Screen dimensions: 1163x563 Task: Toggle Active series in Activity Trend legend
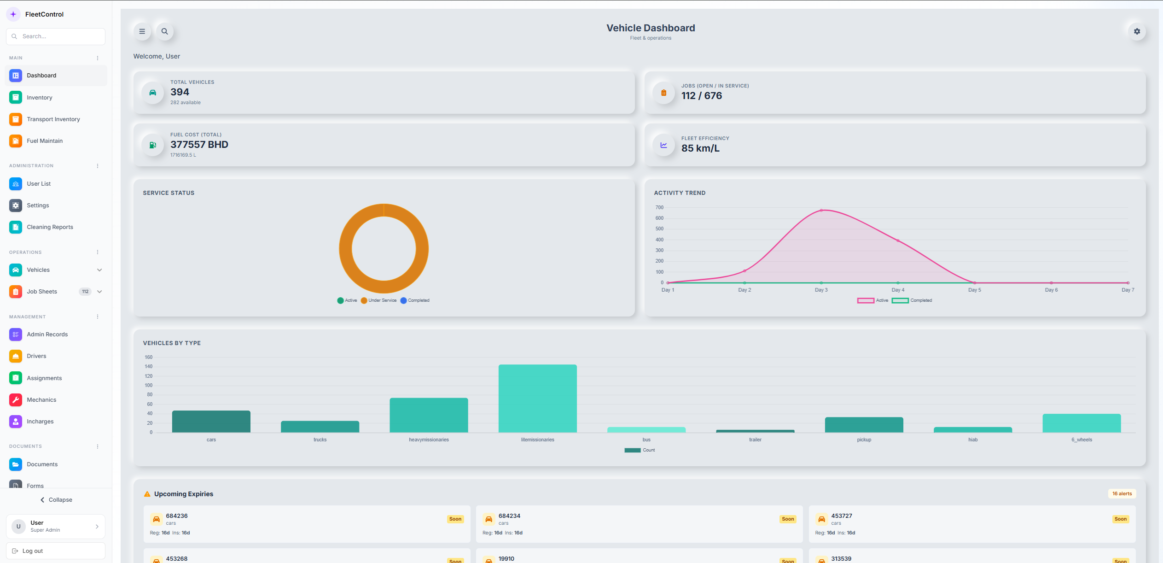[x=872, y=300]
